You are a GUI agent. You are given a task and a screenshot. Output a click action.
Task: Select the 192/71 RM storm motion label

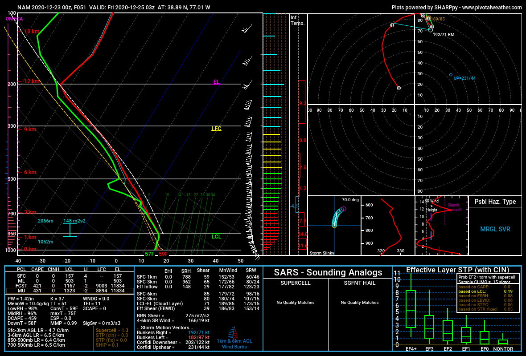(x=444, y=35)
